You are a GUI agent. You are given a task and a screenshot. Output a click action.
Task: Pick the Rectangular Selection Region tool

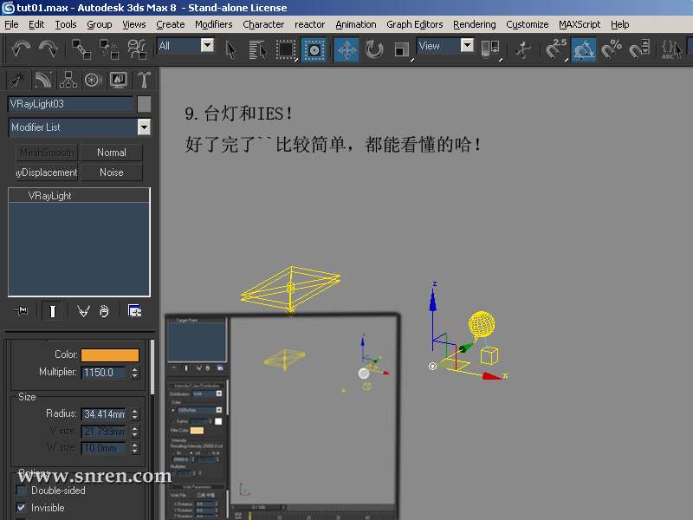click(x=286, y=49)
